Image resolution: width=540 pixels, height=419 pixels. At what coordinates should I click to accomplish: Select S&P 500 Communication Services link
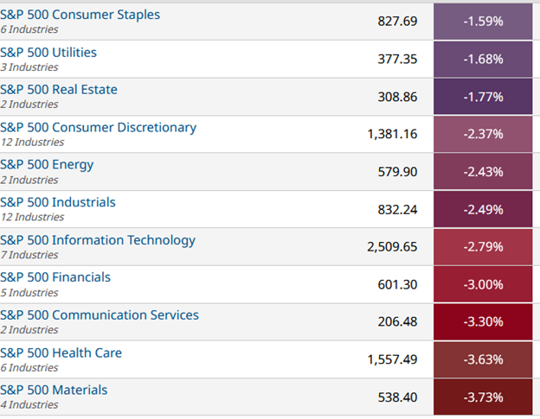pyautogui.click(x=100, y=315)
